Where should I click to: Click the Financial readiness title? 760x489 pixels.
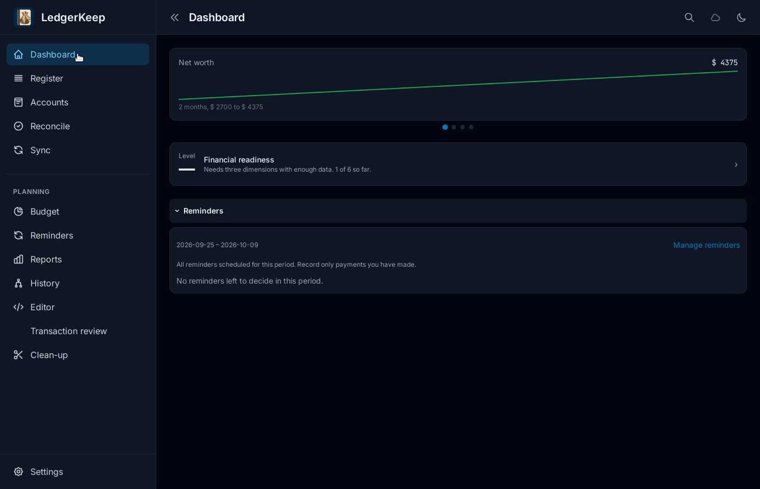[239, 160]
